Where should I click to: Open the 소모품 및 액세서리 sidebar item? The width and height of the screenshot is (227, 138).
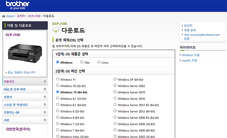pos(25,105)
